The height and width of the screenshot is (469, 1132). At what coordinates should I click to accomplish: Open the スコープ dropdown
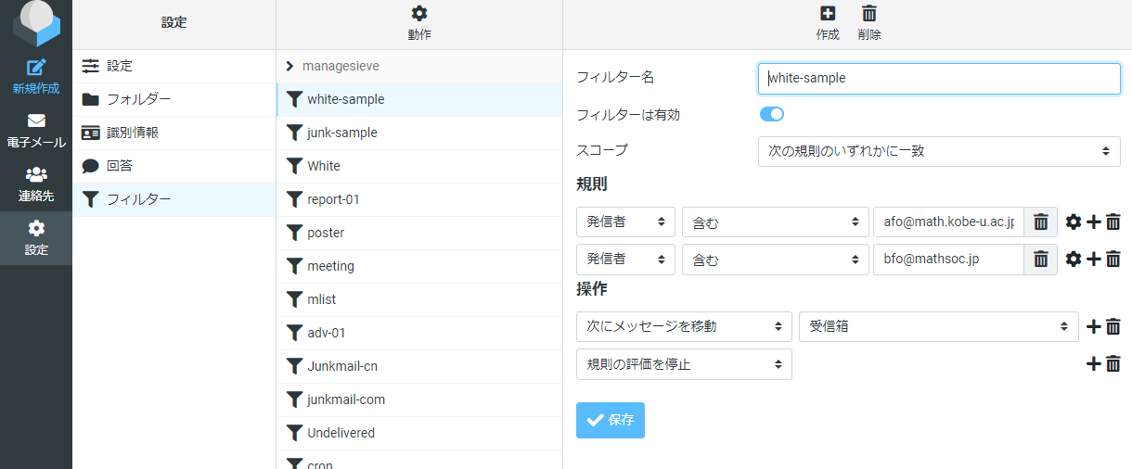coord(939,151)
